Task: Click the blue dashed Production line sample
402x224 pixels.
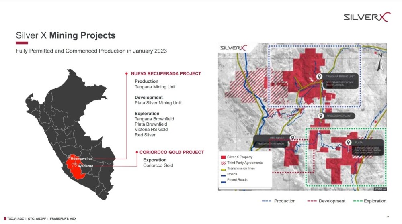Action: pos(267,201)
